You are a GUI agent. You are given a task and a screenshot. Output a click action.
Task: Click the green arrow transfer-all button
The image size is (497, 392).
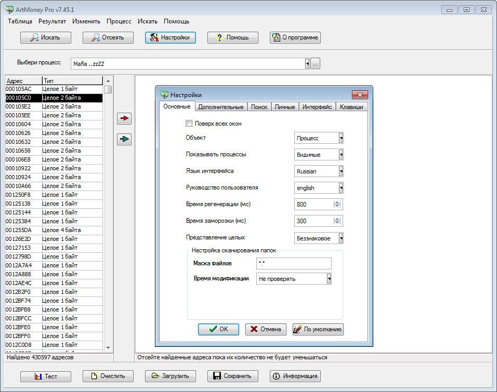[124, 139]
